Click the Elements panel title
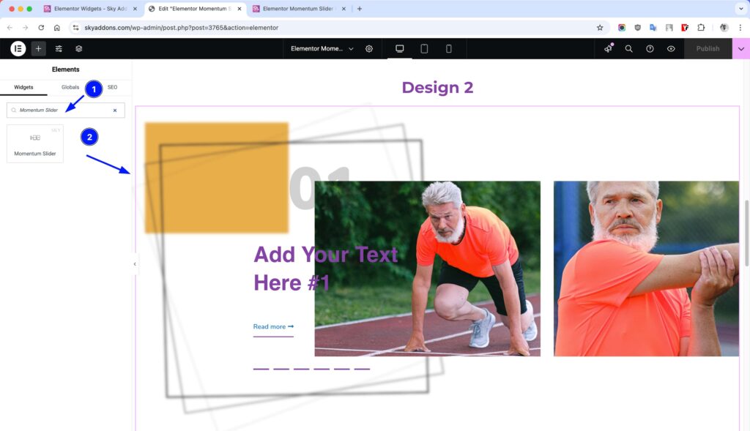Viewport: 750px width, 431px height. click(65, 70)
